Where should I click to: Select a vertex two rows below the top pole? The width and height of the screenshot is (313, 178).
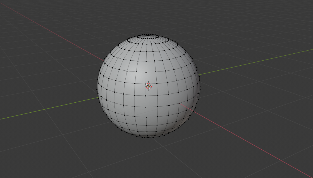coord(147,44)
